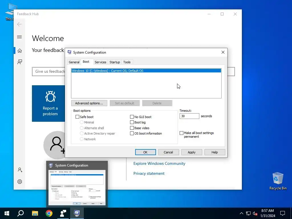
Task: Open notification action center icon
Action: point(283,213)
